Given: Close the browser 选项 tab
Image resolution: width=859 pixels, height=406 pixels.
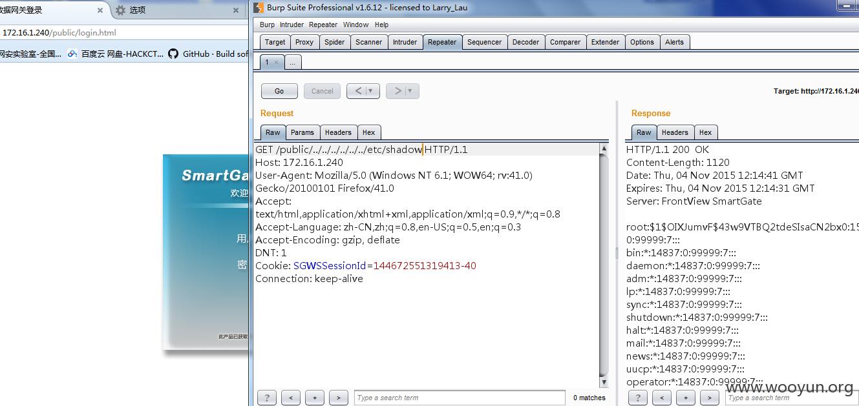Looking at the screenshot, I should (x=236, y=10).
